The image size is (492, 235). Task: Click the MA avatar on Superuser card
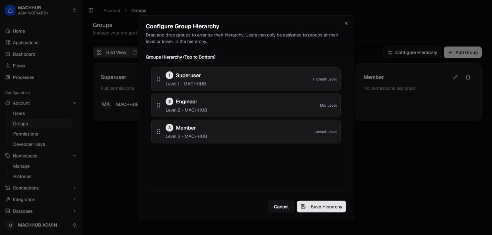coord(106,104)
